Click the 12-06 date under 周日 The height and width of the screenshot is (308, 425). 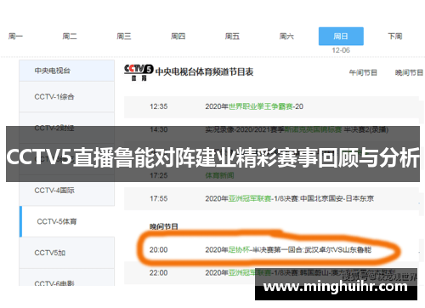click(x=341, y=50)
